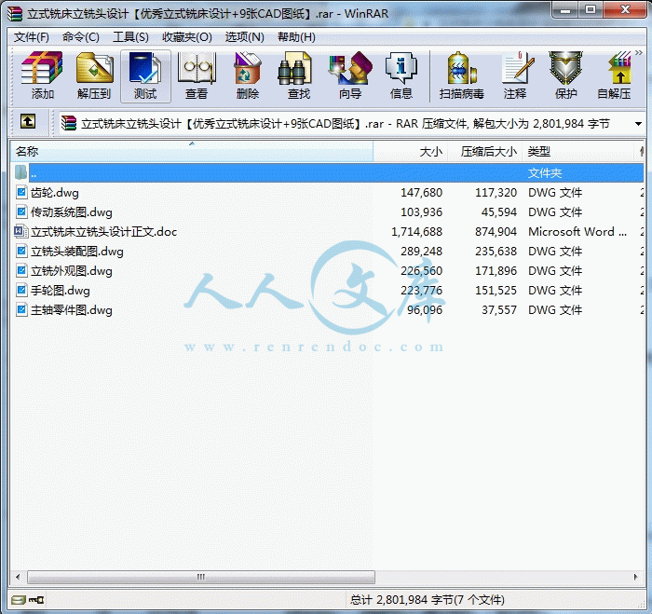Click the archive icon in the address bar

69,124
